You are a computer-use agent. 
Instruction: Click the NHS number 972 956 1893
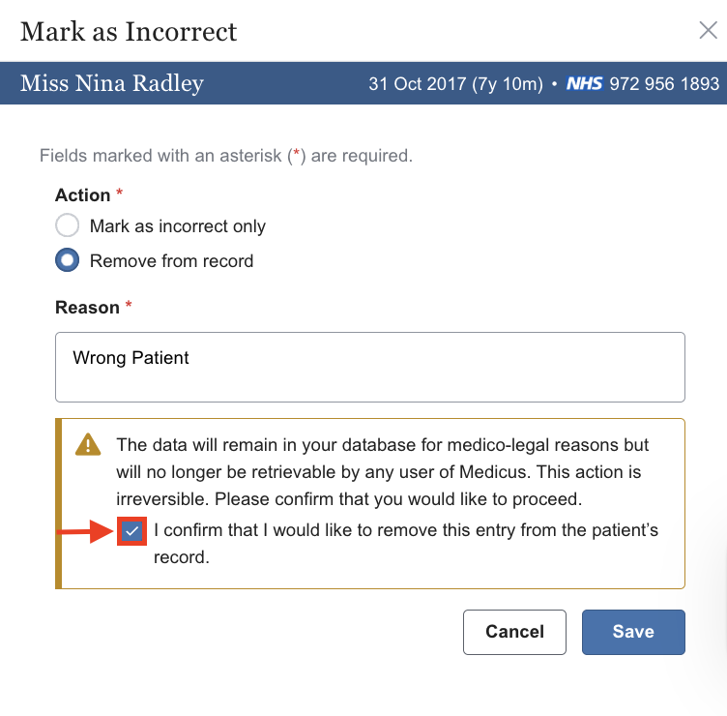(x=664, y=84)
